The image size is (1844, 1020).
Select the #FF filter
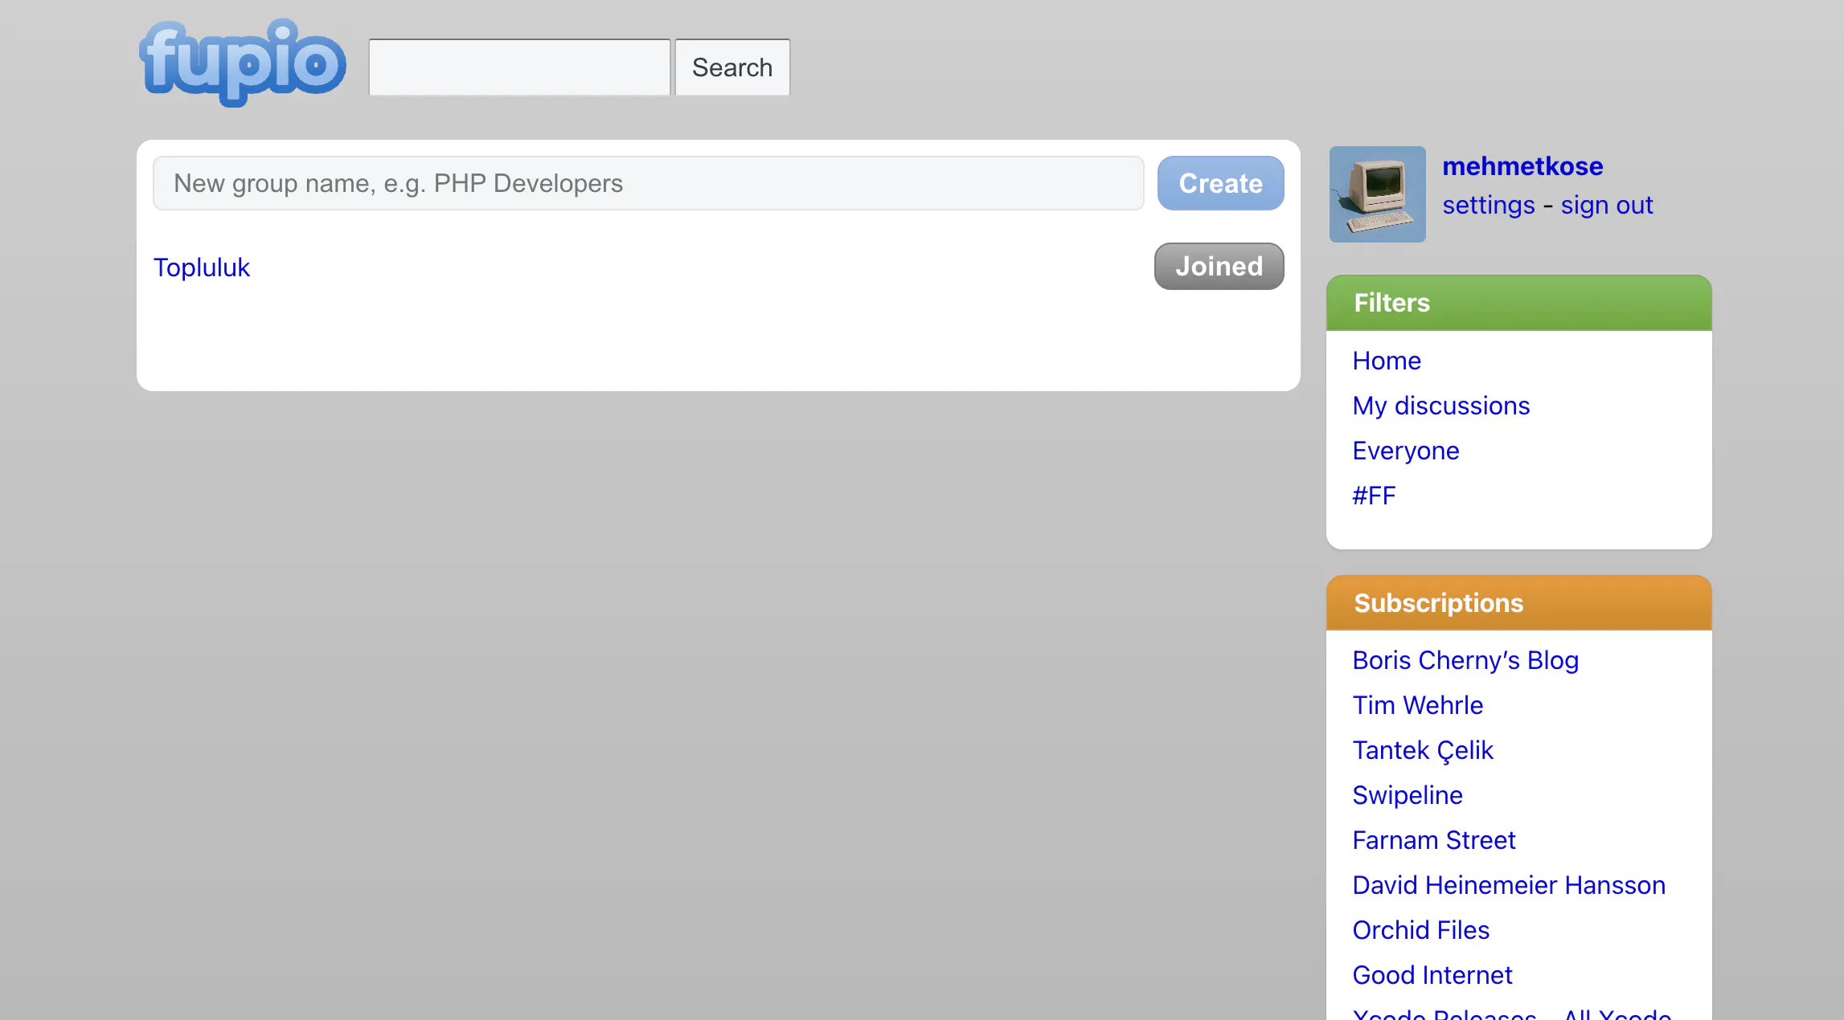tap(1374, 496)
